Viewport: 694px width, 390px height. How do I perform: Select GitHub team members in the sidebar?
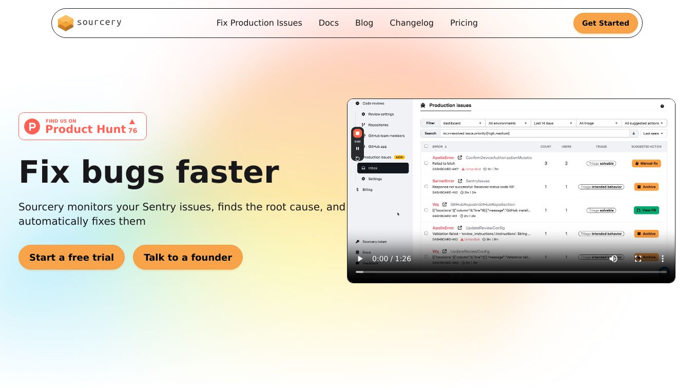386,136
